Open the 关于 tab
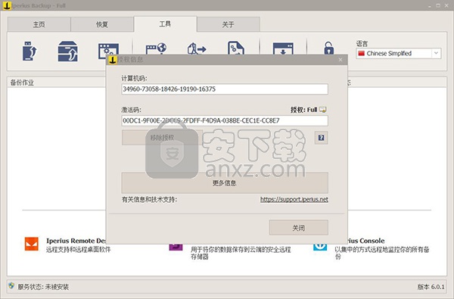Image resolution: width=454 pixels, height=299 pixels. click(229, 24)
